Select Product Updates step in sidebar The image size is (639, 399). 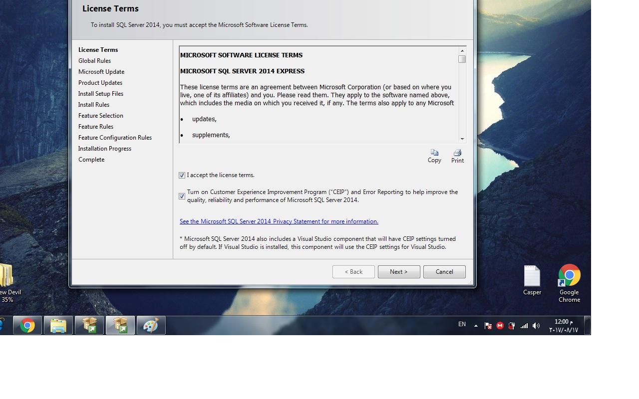tap(100, 83)
